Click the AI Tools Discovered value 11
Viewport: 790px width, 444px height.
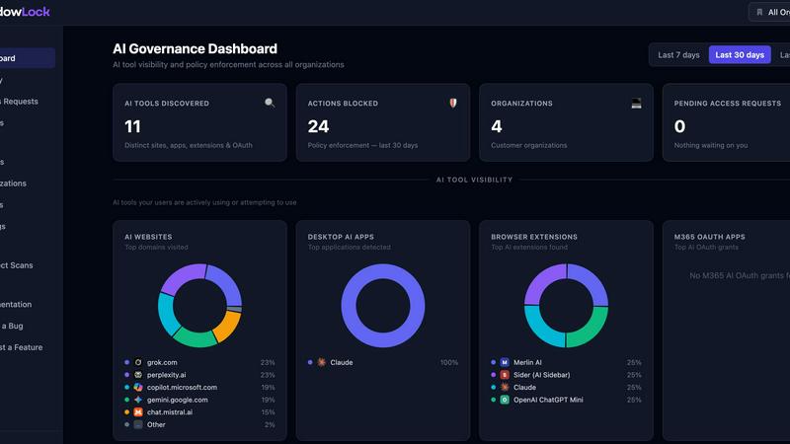pyautogui.click(x=132, y=126)
